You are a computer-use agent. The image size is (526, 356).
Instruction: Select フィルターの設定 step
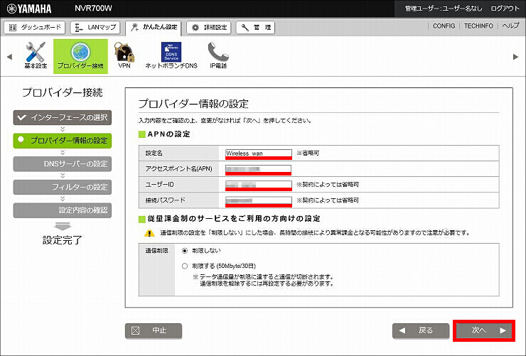click(x=63, y=187)
